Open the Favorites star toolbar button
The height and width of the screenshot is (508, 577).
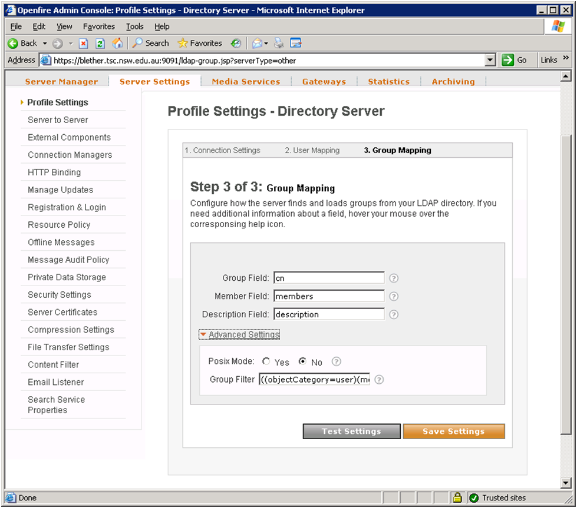click(200, 44)
